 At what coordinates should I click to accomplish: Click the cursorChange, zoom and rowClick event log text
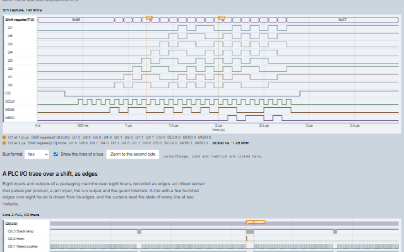point(213,156)
